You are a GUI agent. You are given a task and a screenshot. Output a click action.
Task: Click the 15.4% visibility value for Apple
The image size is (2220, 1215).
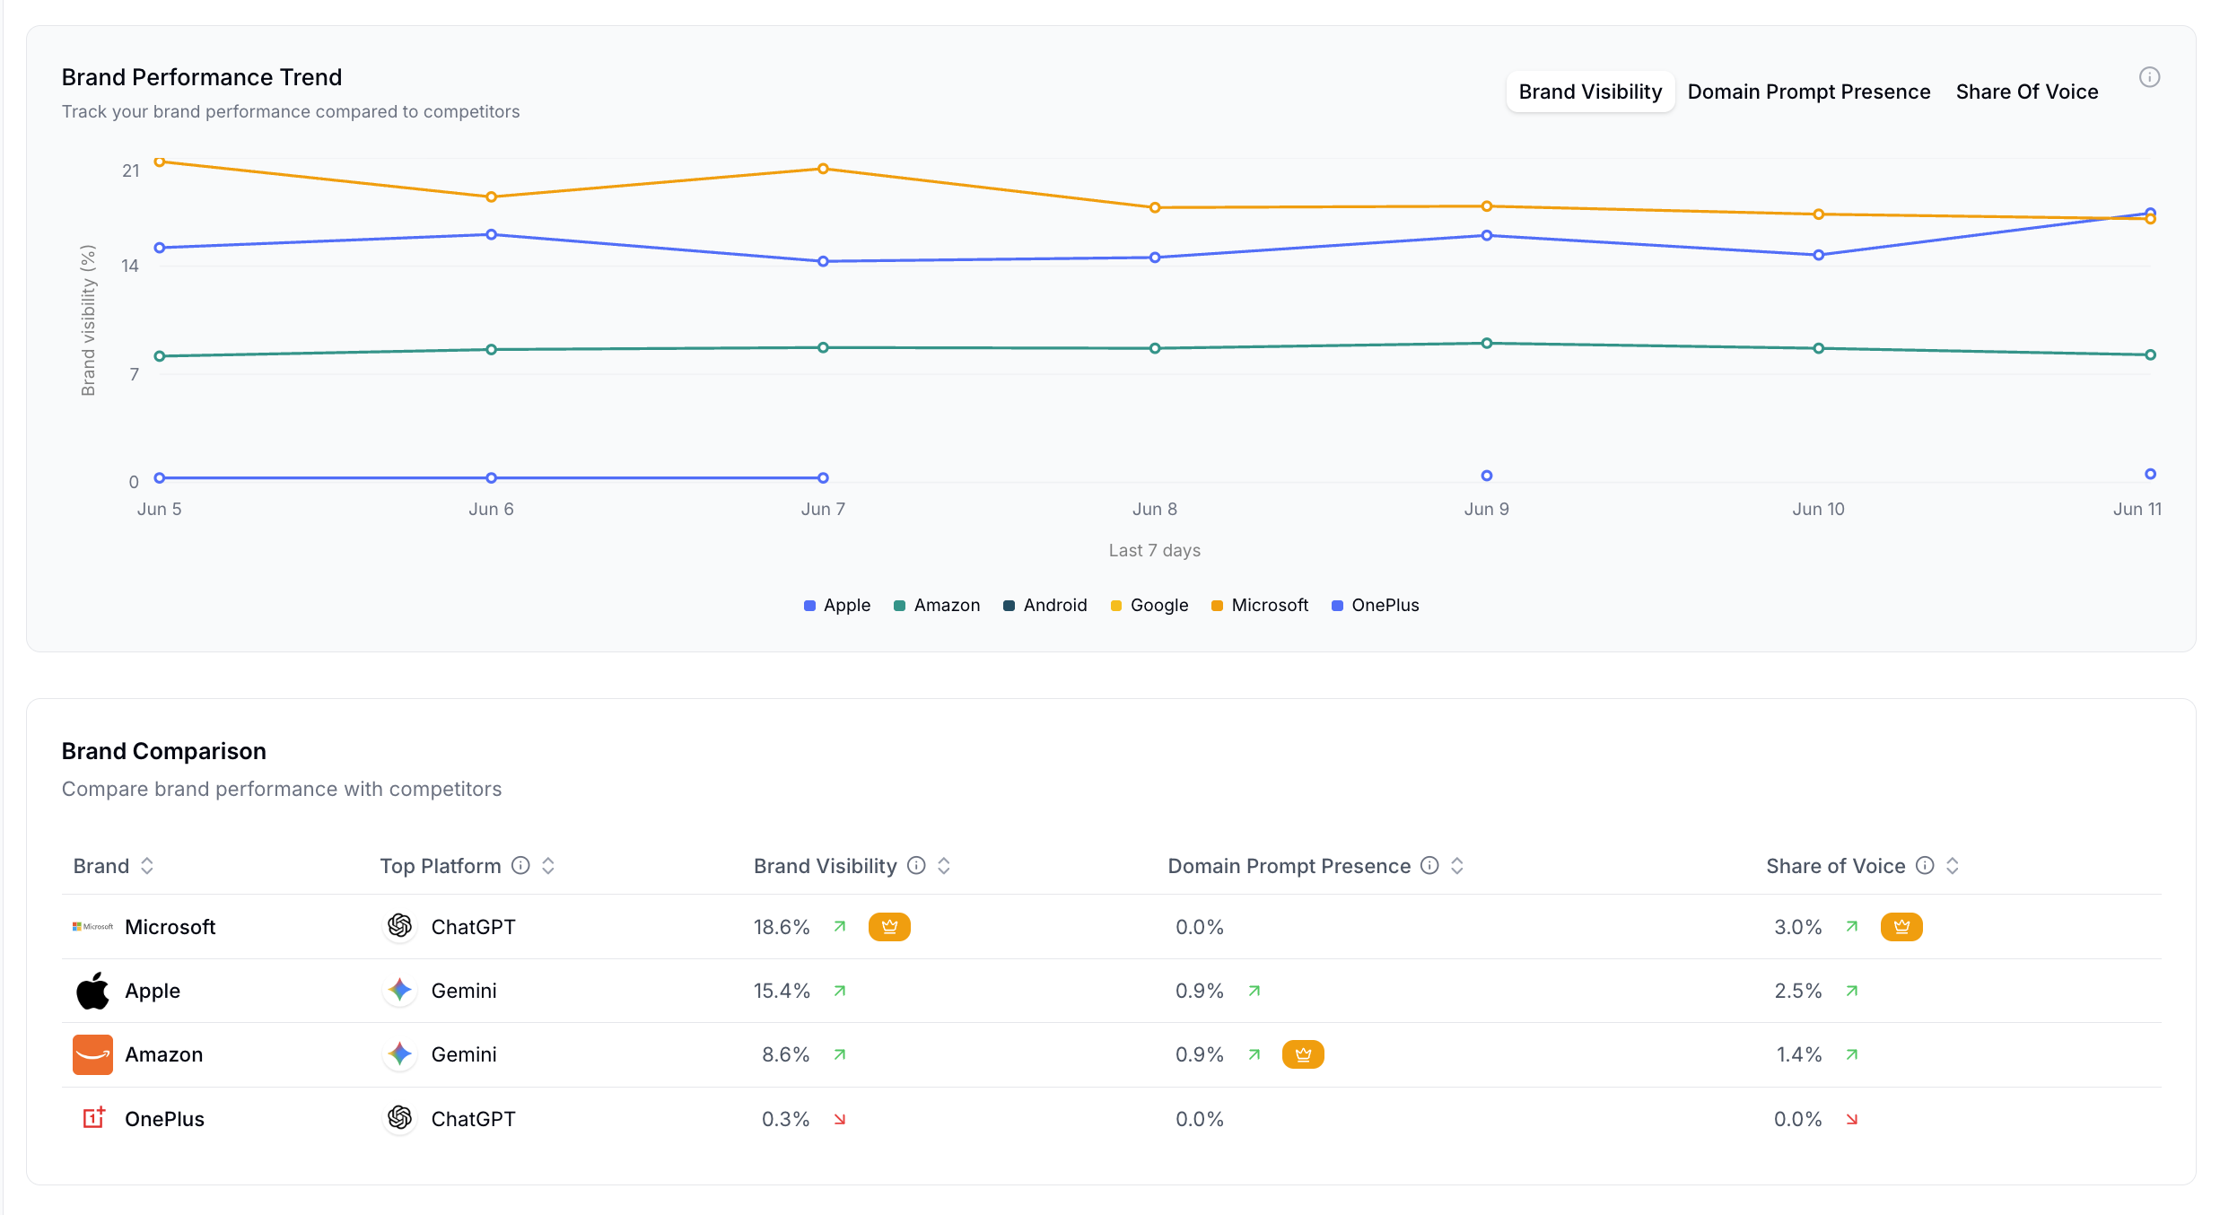point(782,991)
